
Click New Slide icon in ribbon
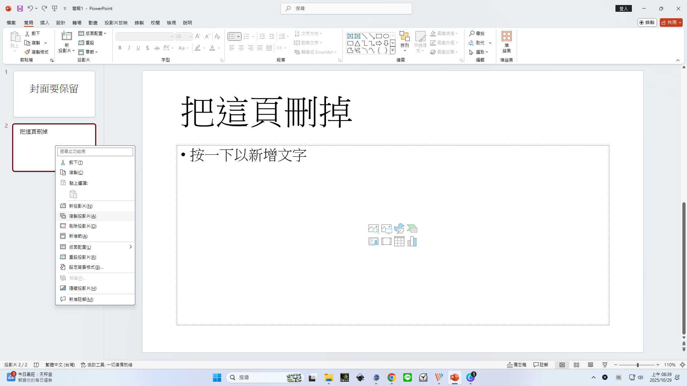click(67, 36)
